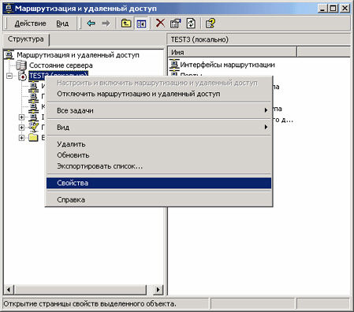Viewport: 354px width, 312px height.
Task: Click Обновить in the context menu
Action: pyautogui.click(x=73, y=155)
